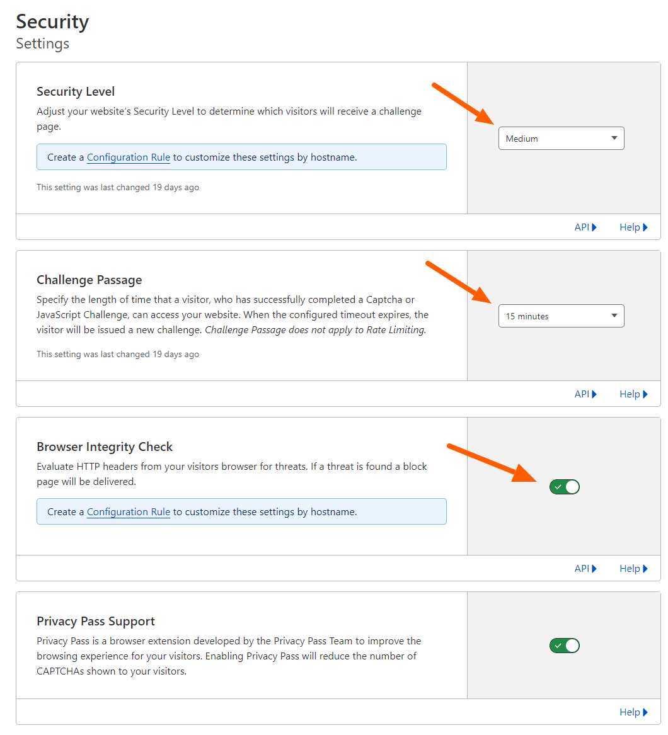668x735 pixels.
Task: Click the caret arrow on the Medium selector
Action: pos(613,138)
